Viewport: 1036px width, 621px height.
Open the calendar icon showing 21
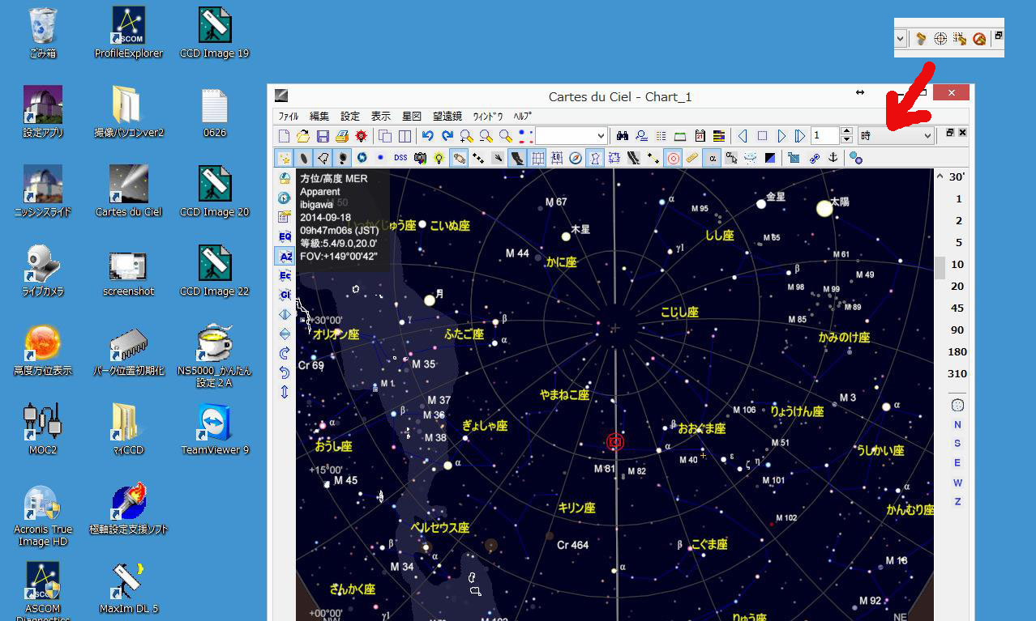click(700, 136)
